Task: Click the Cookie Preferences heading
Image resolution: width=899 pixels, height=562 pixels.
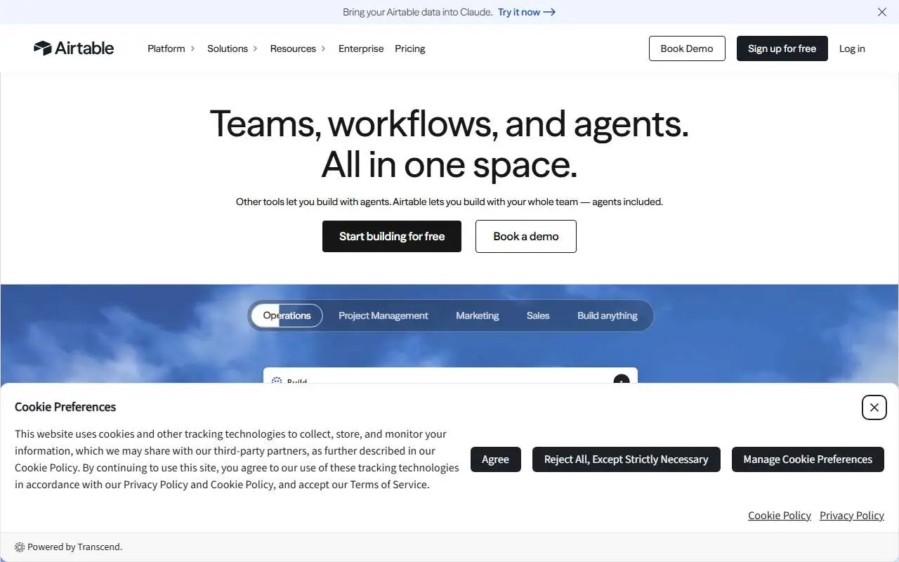Action: point(65,407)
